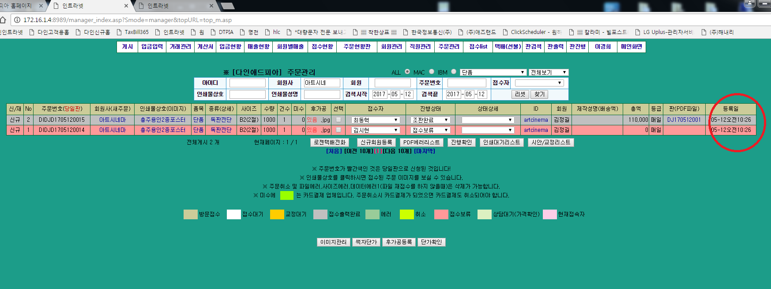
Task: Open the 조판완료 status dropdown
Action: pyautogui.click(x=430, y=120)
